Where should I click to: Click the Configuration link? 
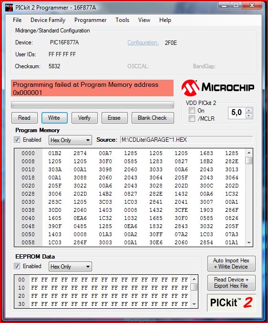click(x=143, y=42)
